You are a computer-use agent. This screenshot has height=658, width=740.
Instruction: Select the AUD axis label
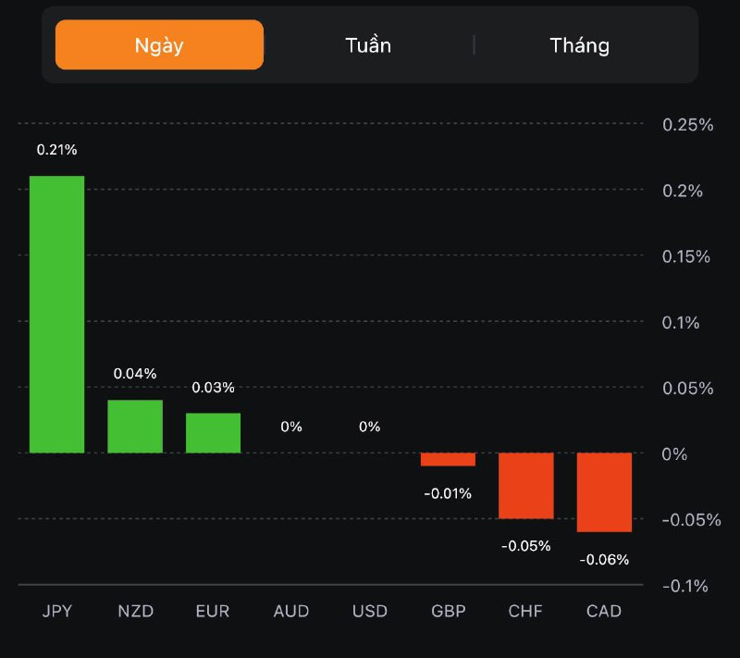click(x=291, y=612)
